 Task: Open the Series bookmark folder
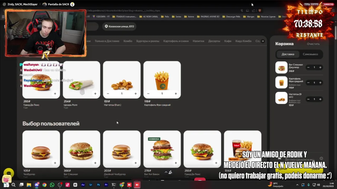click(x=176, y=17)
